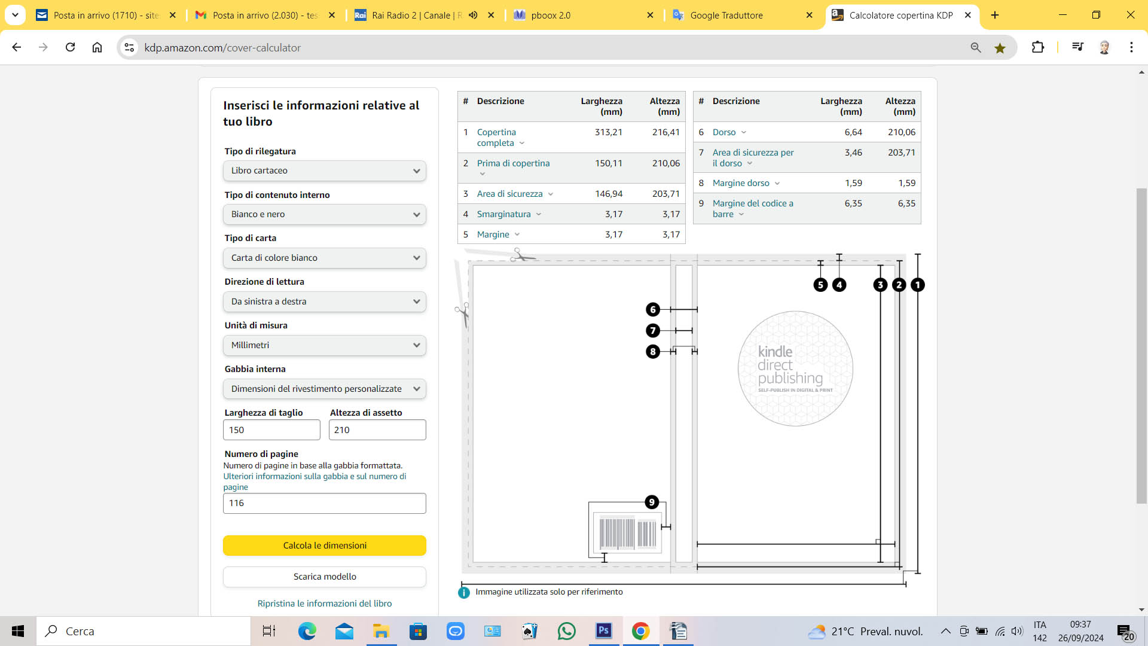This screenshot has height=646, width=1148.
Task: Show hidden system tray icons
Action: coord(945,631)
